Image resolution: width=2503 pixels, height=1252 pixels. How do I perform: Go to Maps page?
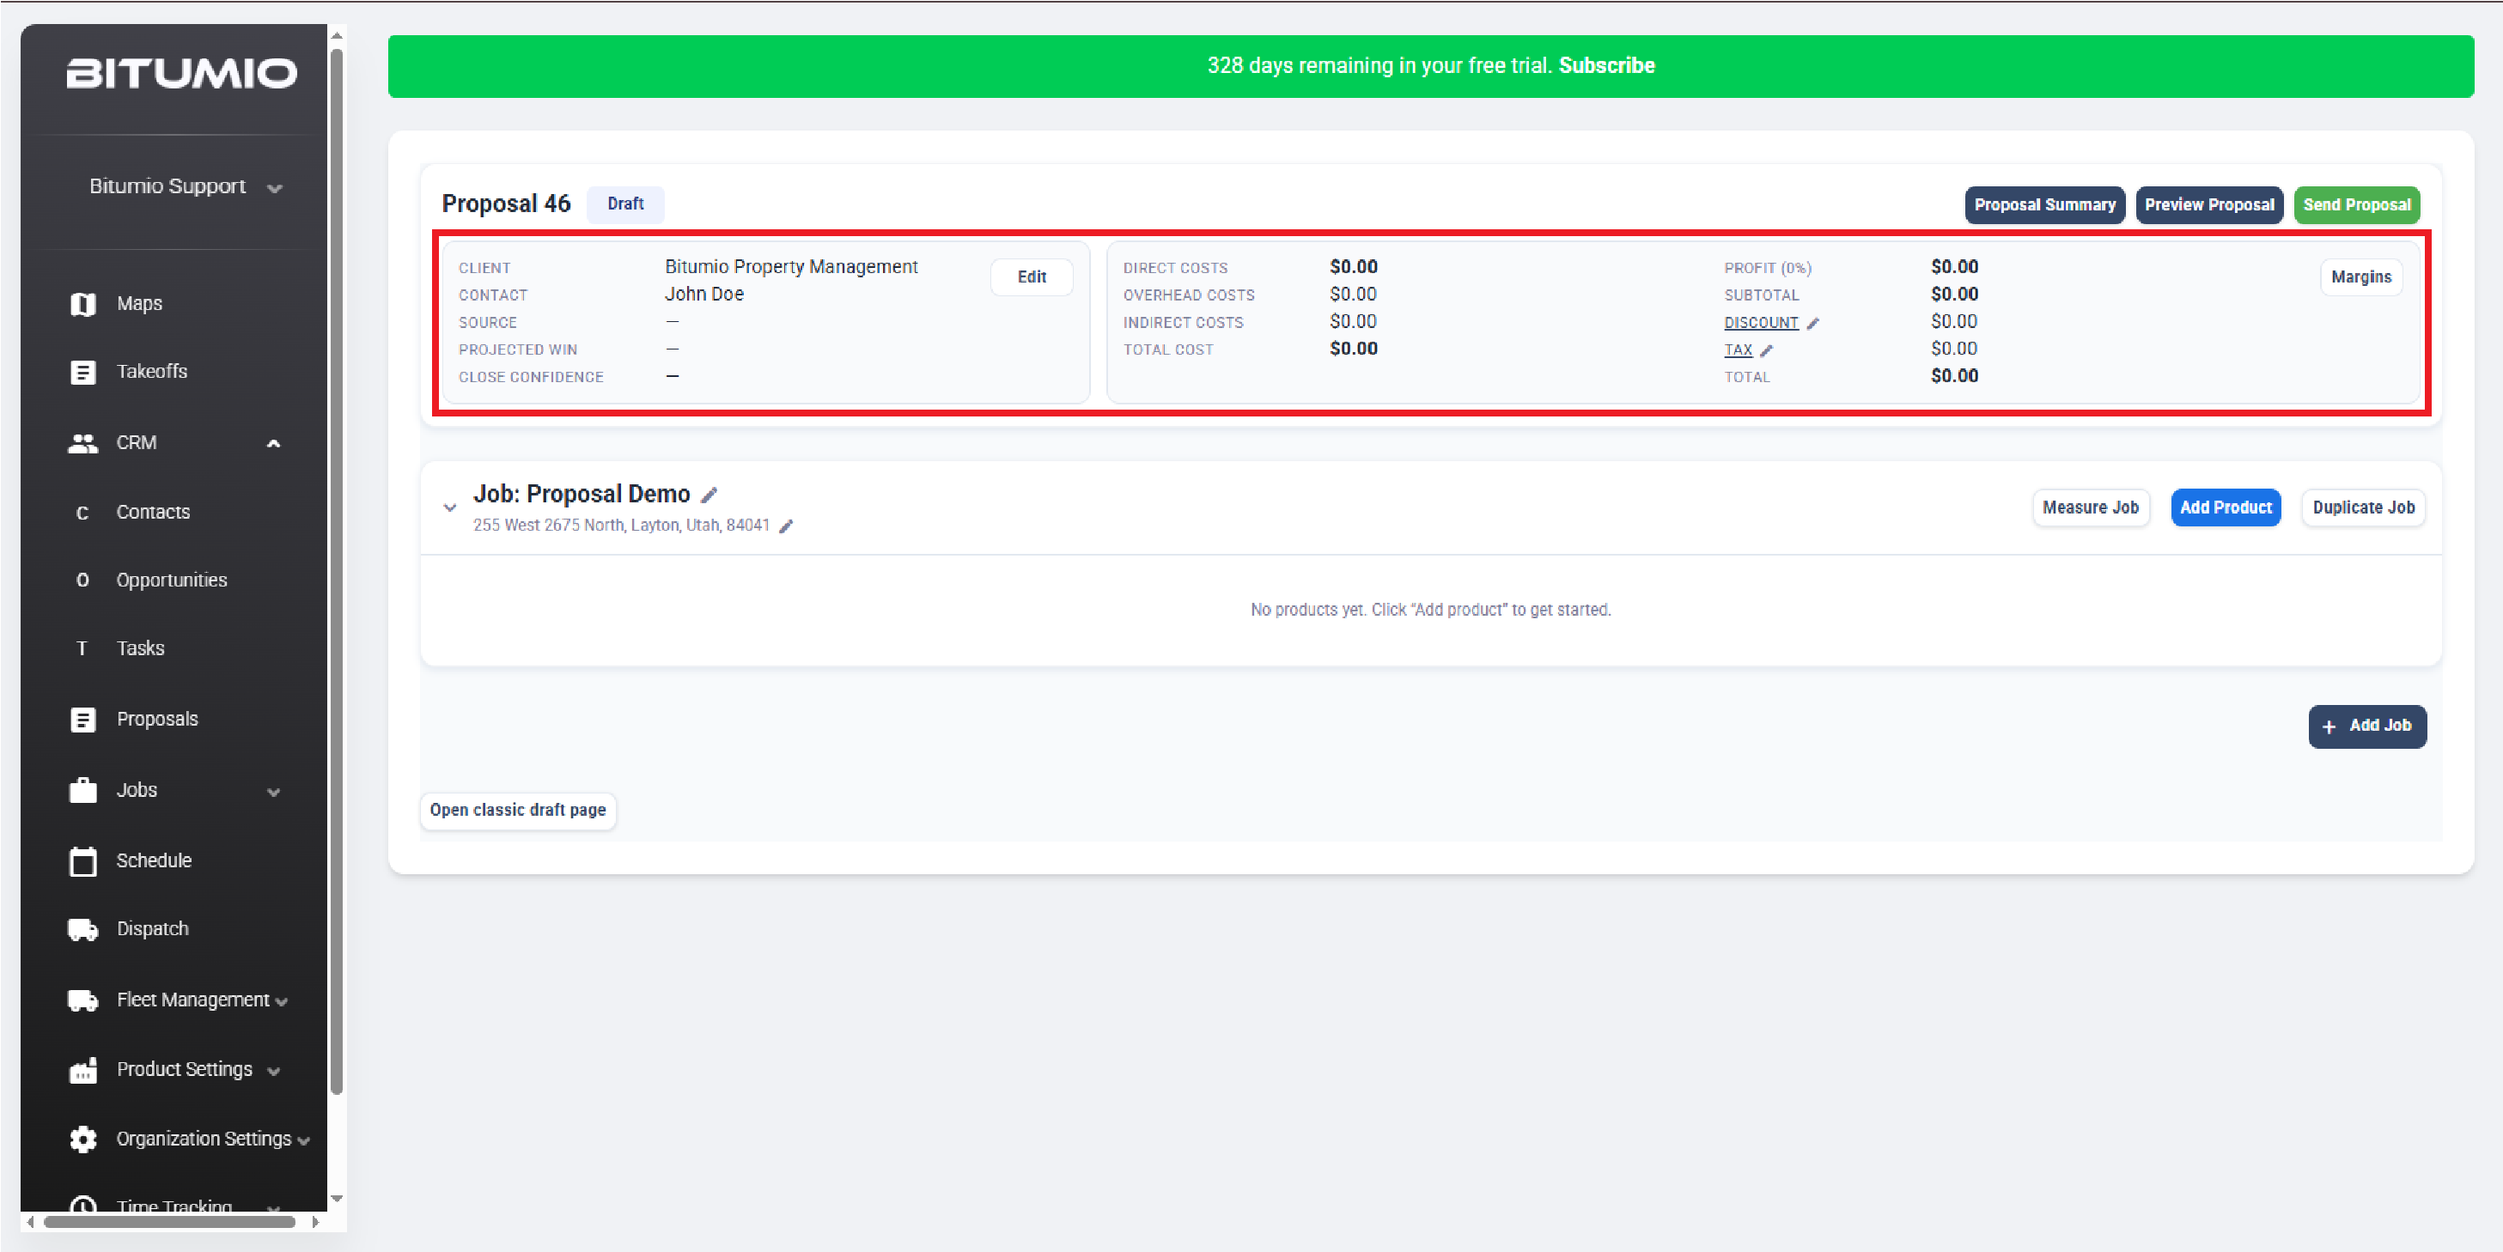pyautogui.click(x=139, y=303)
